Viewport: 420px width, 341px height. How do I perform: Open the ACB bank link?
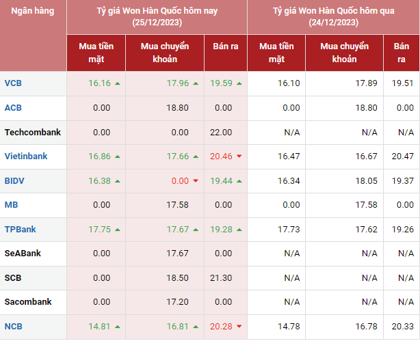(13, 108)
